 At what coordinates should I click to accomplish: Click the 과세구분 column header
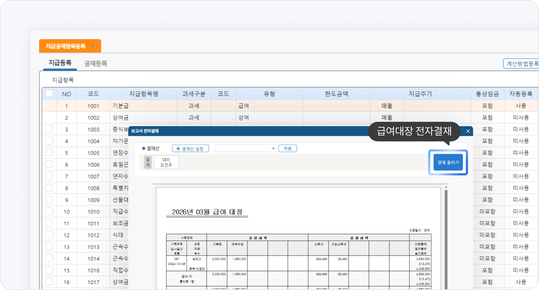tap(194, 94)
